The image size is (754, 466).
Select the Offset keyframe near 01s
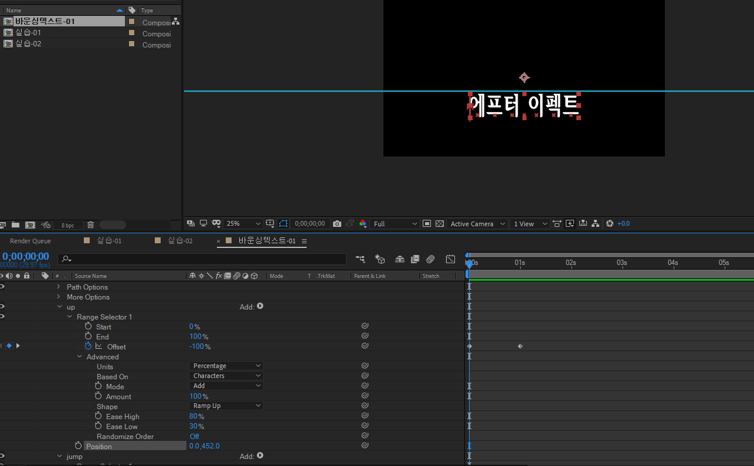click(x=520, y=346)
